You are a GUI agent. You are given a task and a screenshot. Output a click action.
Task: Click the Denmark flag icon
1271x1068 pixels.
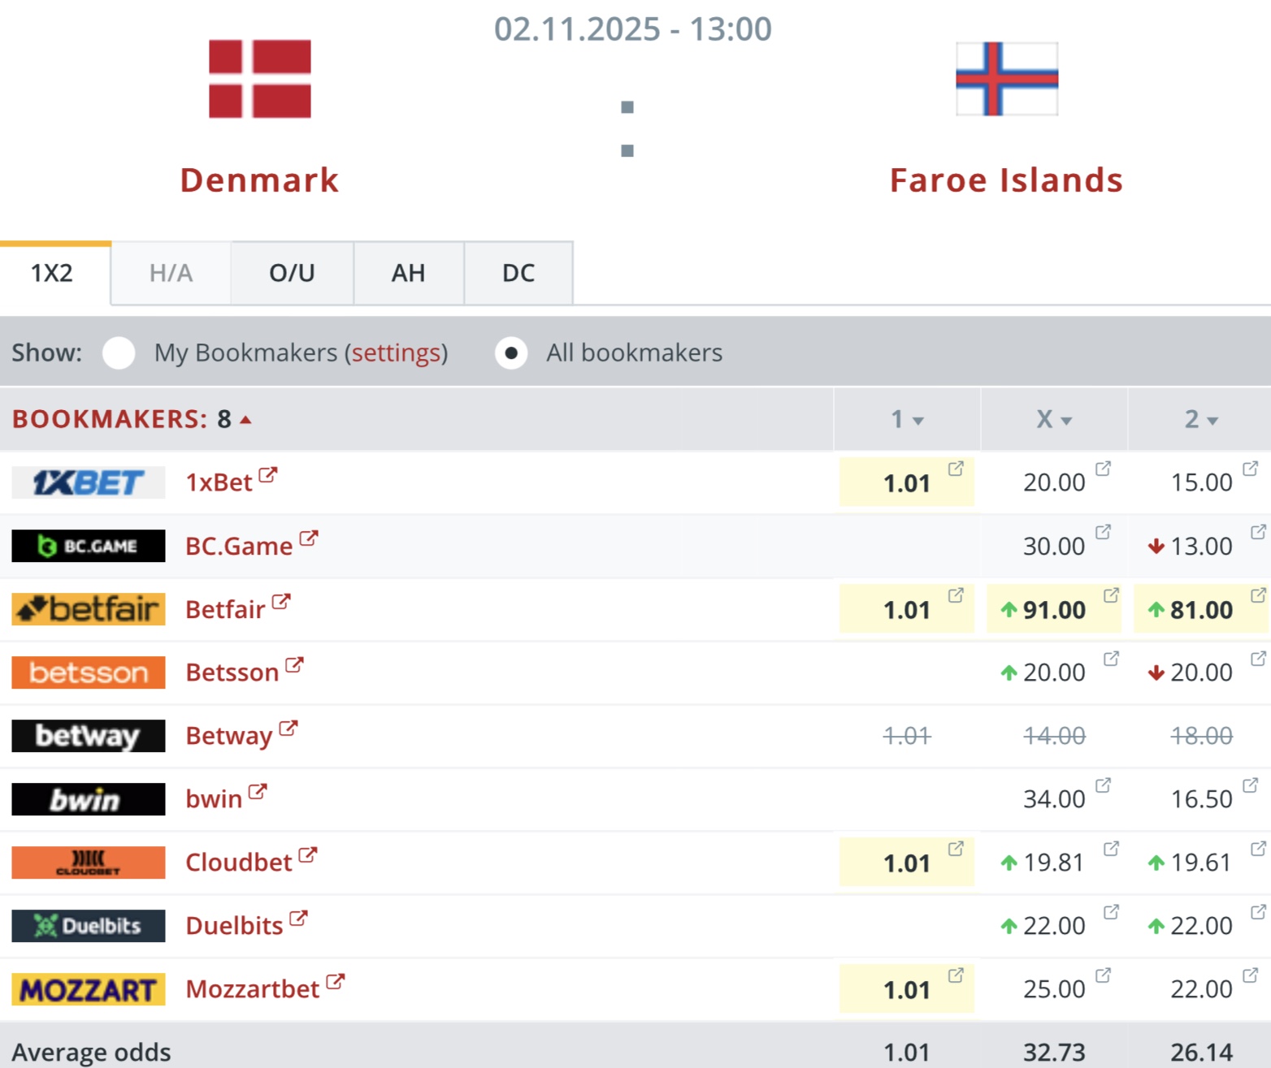pos(260,79)
